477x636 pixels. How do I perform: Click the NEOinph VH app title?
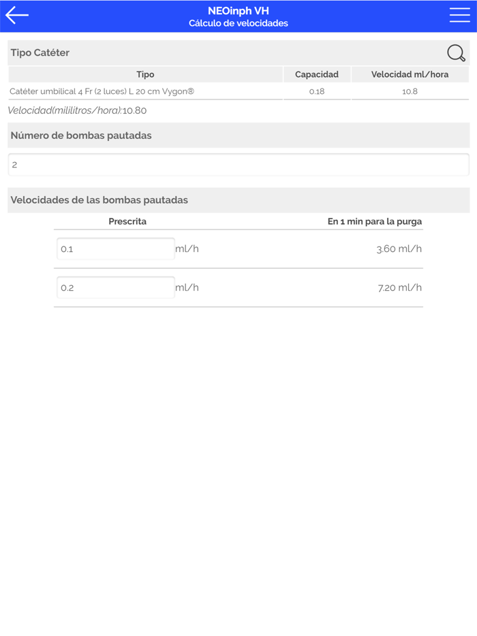point(238,11)
